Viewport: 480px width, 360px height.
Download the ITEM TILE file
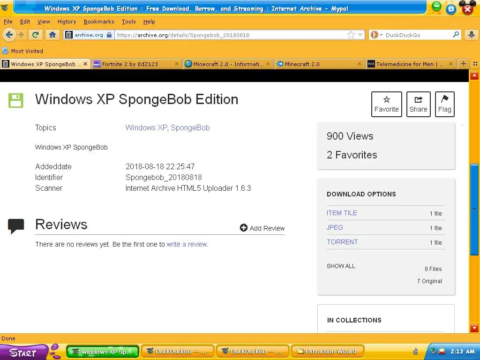coord(342,213)
